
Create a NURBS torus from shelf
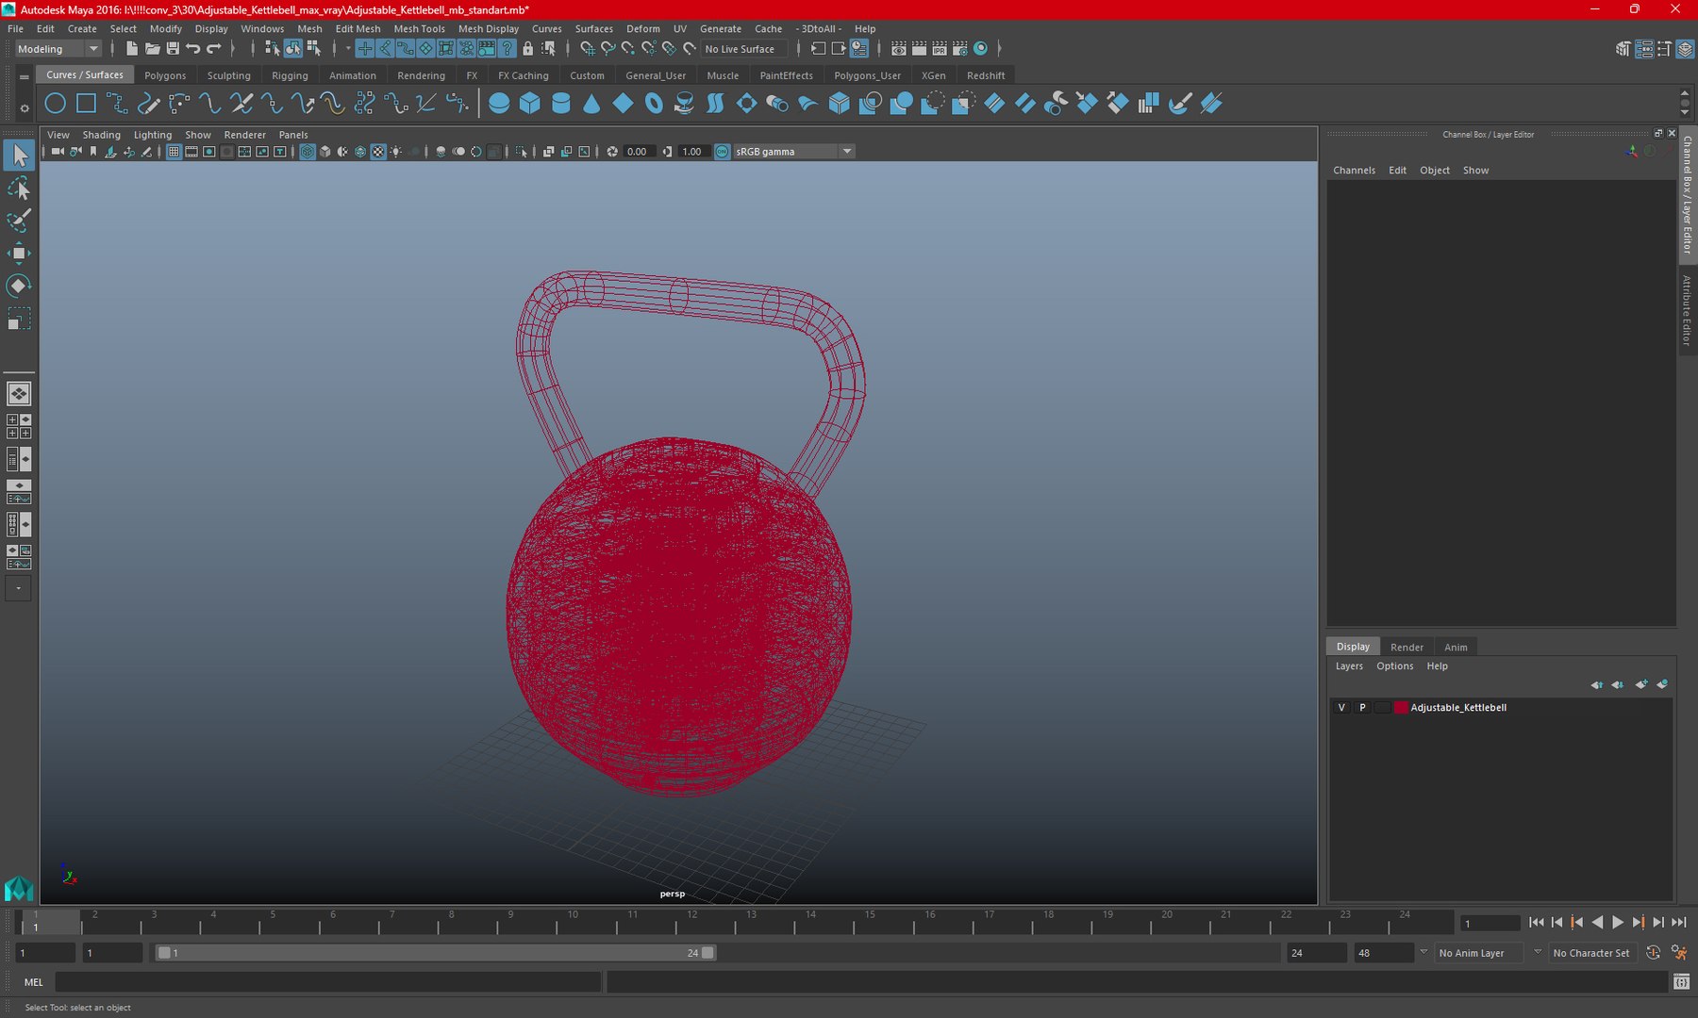(x=654, y=104)
